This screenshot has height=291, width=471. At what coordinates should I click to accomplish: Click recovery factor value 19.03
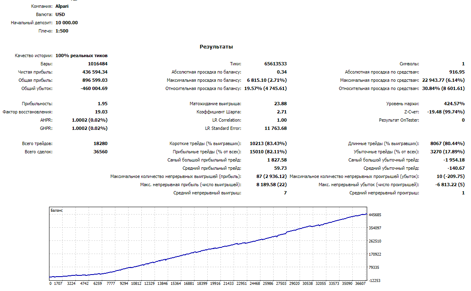(101, 112)
